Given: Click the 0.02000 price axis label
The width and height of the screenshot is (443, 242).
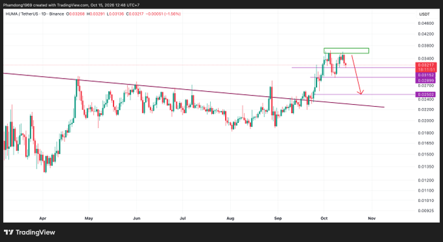Looking at the screenshot, I should 426,121.
